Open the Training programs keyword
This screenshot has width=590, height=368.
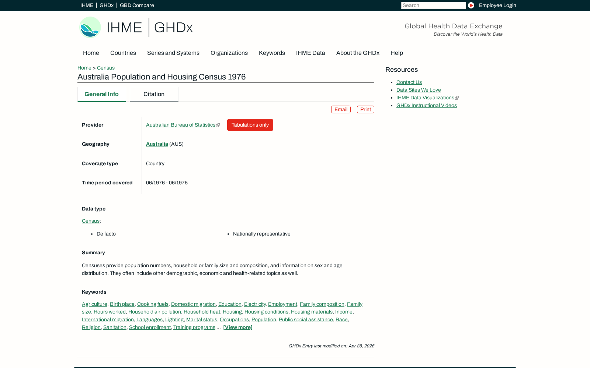click(x=194, y=327)
